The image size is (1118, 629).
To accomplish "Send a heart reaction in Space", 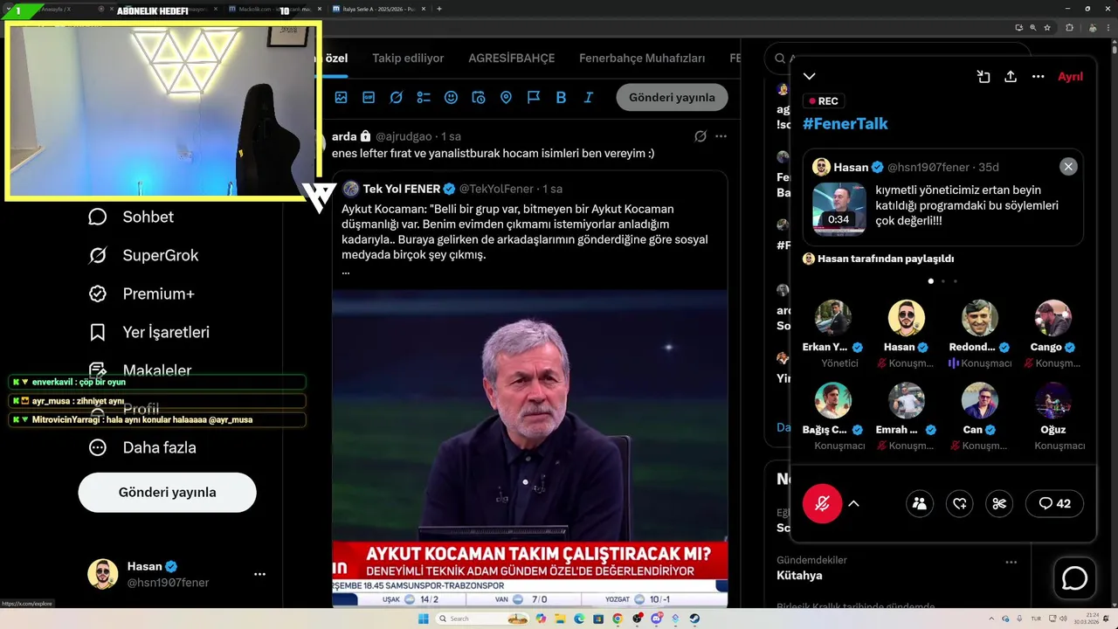I will click(x=959, y=503).
